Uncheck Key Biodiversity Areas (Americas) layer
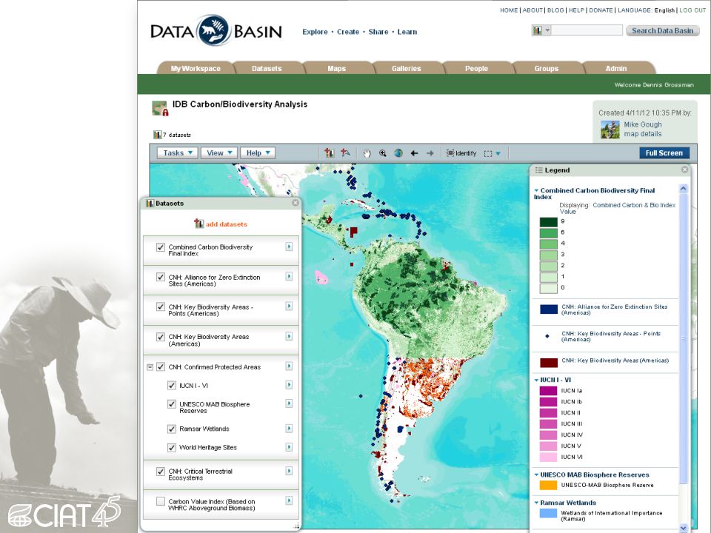 point(161,337)
